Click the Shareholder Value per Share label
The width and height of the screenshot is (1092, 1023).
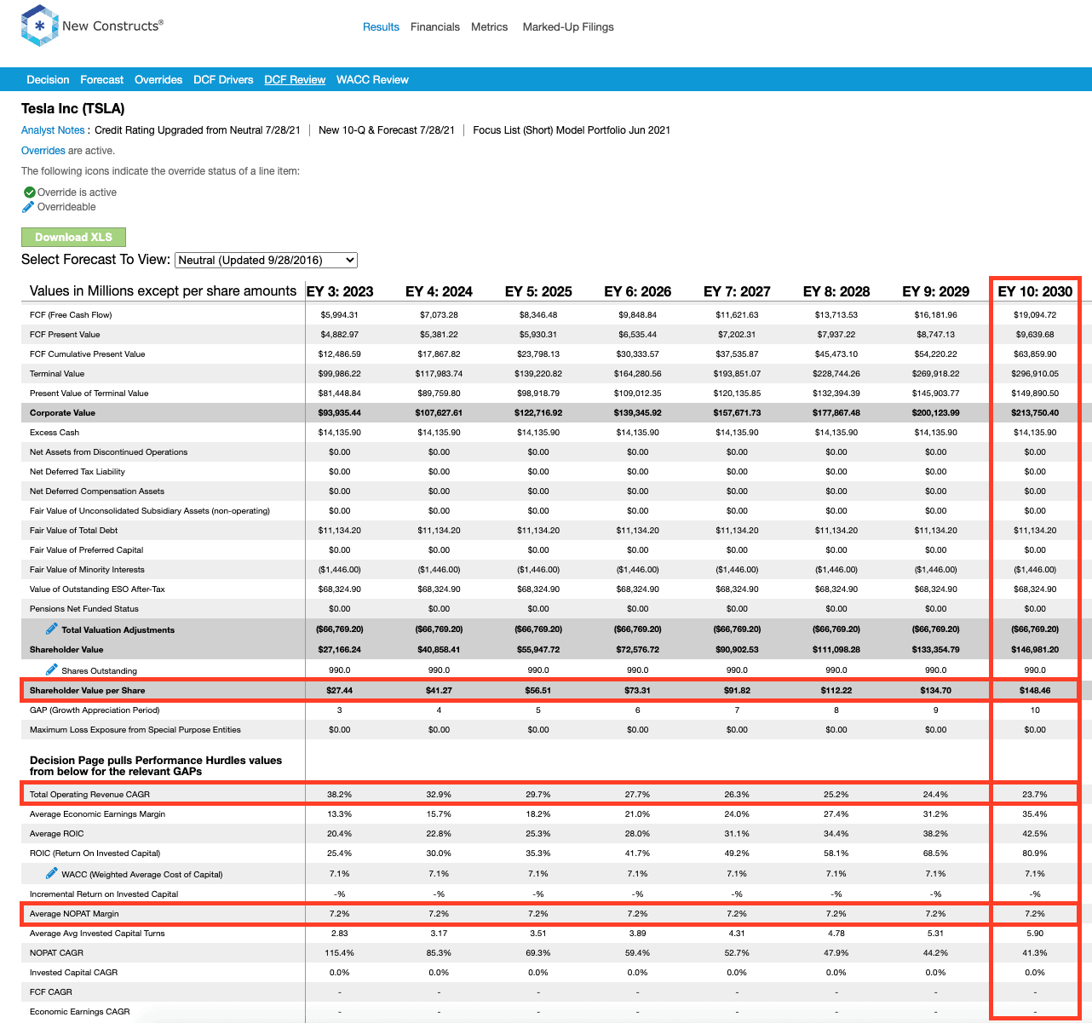click(x=87, y=691)
